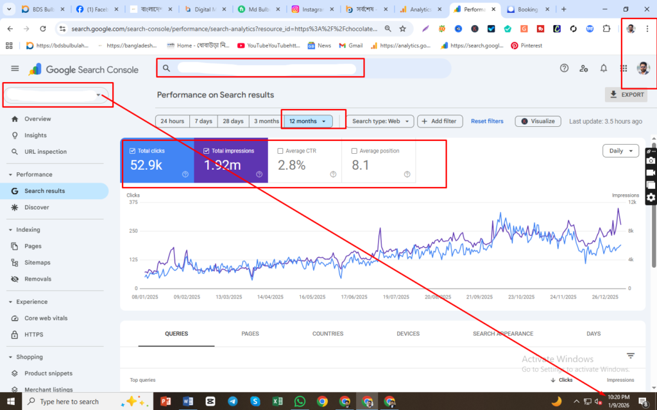This screenshot has height=410, width=657.
Task: Open the HTTPS report
Action: 35,334
